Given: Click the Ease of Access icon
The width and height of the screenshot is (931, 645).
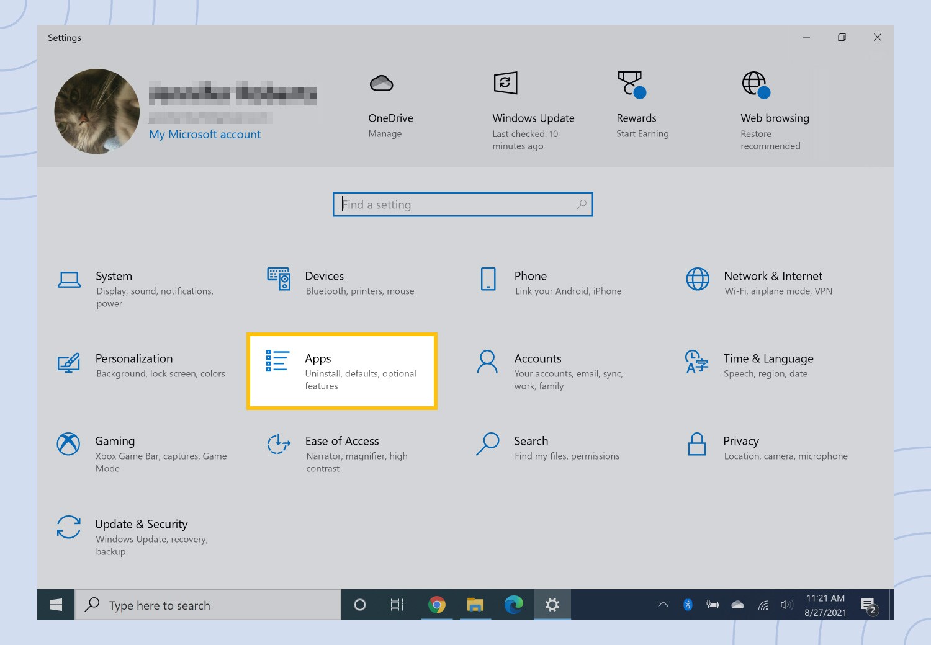Looking at the screenshot, I should (x=279, y=444).
